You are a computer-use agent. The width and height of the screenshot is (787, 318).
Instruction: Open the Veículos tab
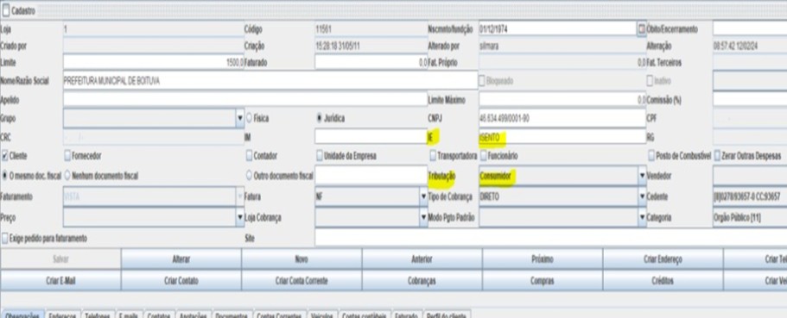point(321,315)
